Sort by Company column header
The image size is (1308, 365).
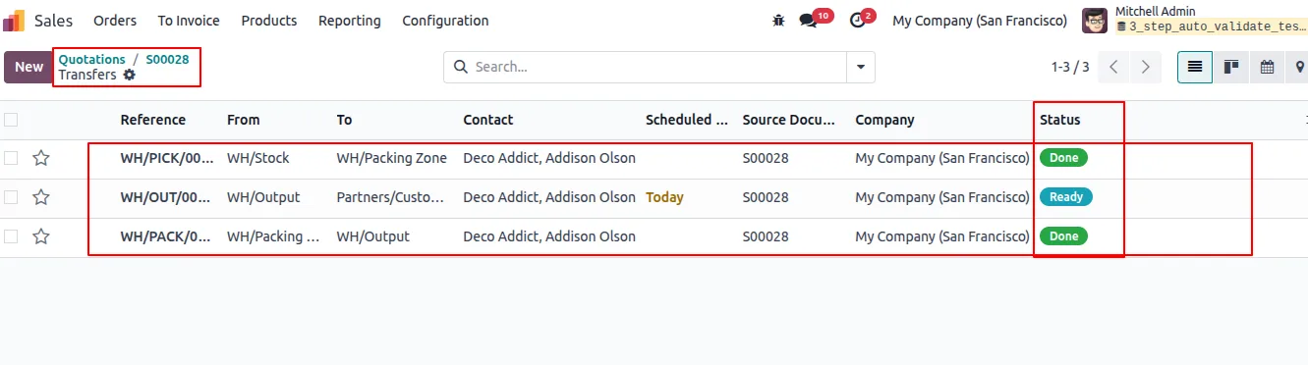click(884, 120)
